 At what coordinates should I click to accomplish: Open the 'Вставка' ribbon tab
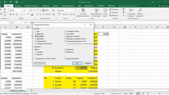18,6
